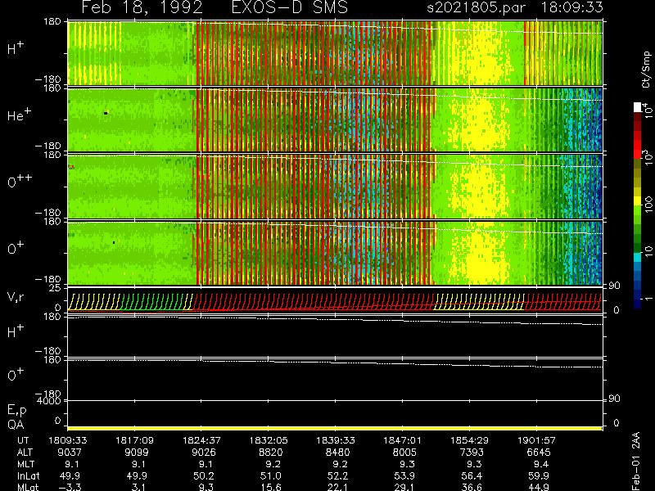Click the ALT value '9037'
This screenshot has height=491, width=655.
tap(70, 453)
